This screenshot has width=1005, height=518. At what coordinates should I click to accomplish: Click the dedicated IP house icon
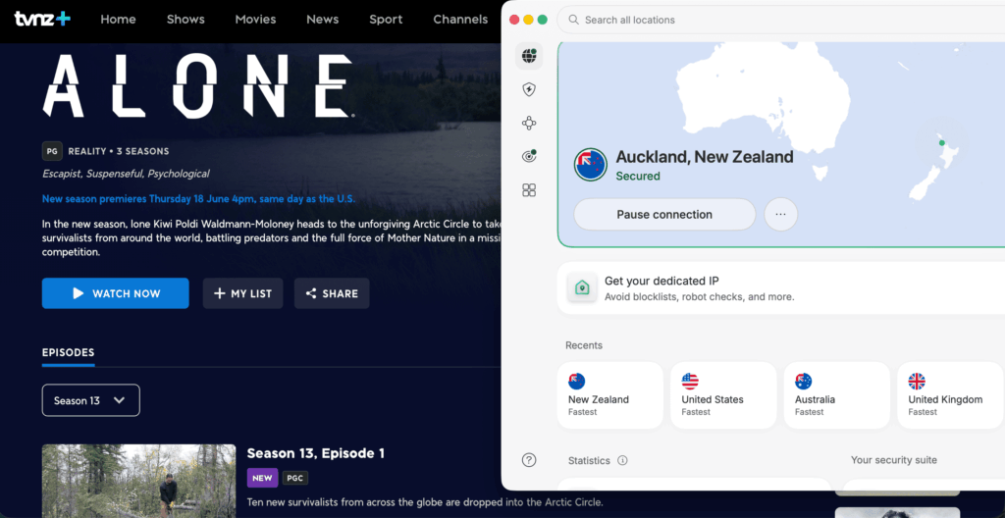pos(582,287)
